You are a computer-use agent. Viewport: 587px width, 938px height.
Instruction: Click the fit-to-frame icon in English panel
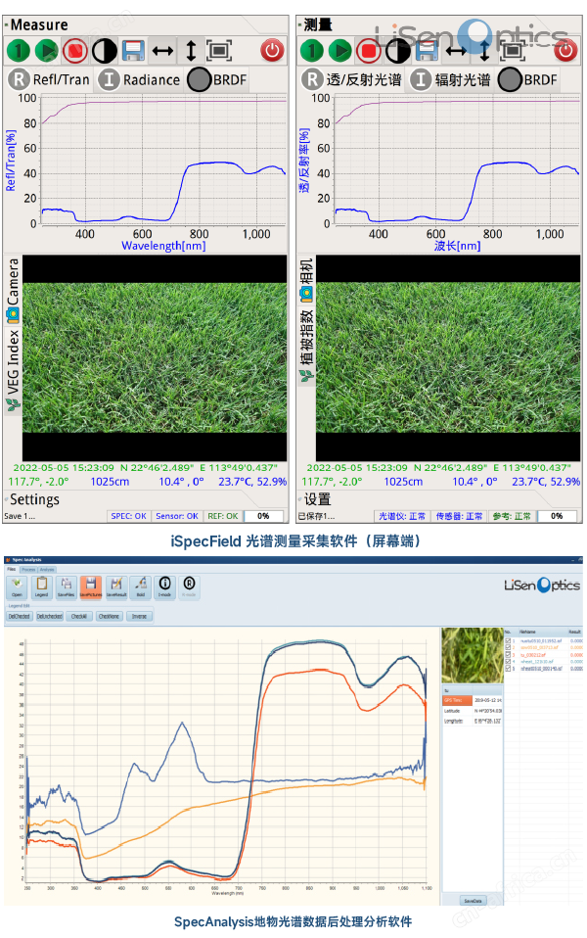(x=219, y=51)
